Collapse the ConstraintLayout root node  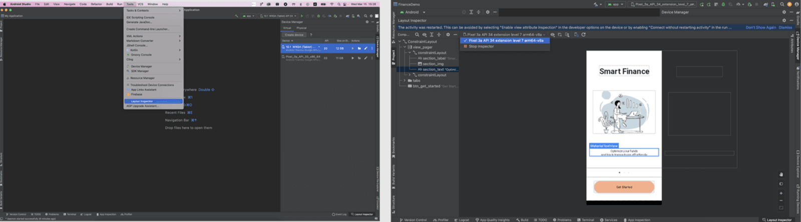(400, 41)
